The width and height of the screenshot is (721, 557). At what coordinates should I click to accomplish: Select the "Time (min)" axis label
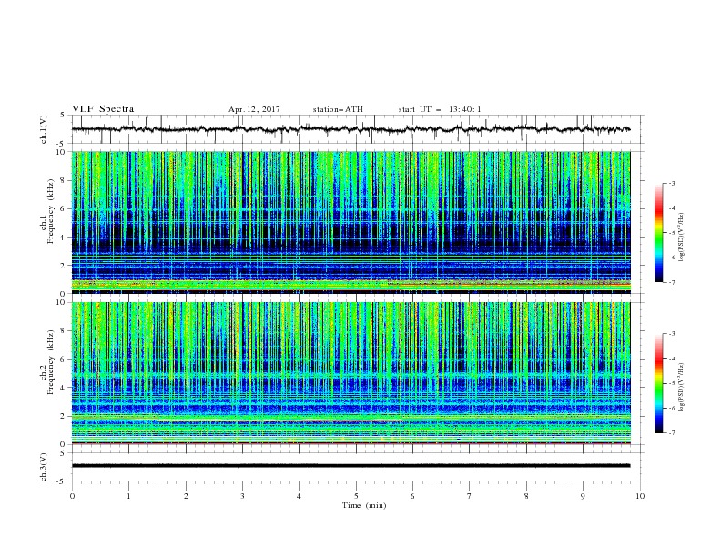pos(364,505)
